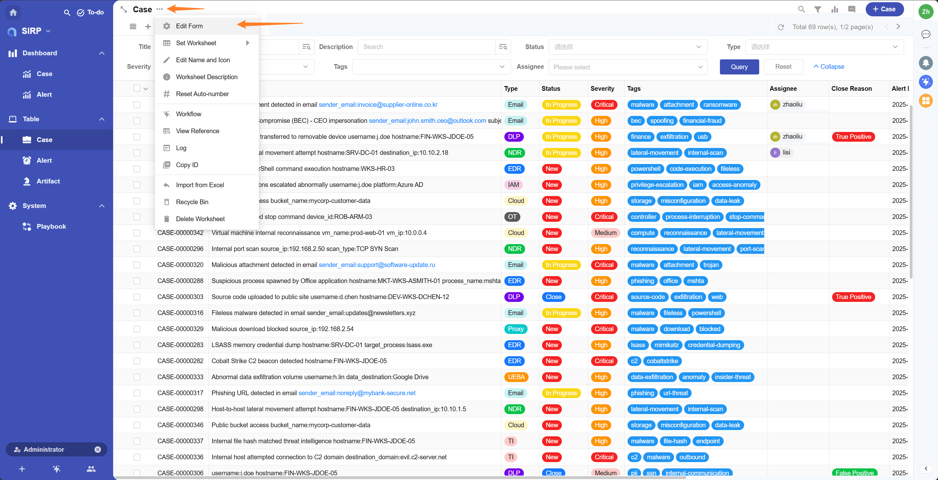Screen dimensions: 938x480
Task: Tick the checkbox for CASE-00000342 row
Action: point(137,233)
